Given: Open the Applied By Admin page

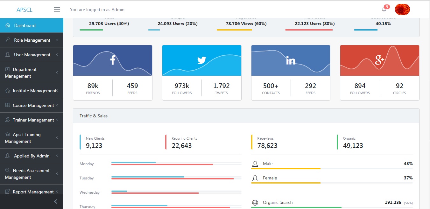Looking at the screenshot, I should click(x=32, y=156).
